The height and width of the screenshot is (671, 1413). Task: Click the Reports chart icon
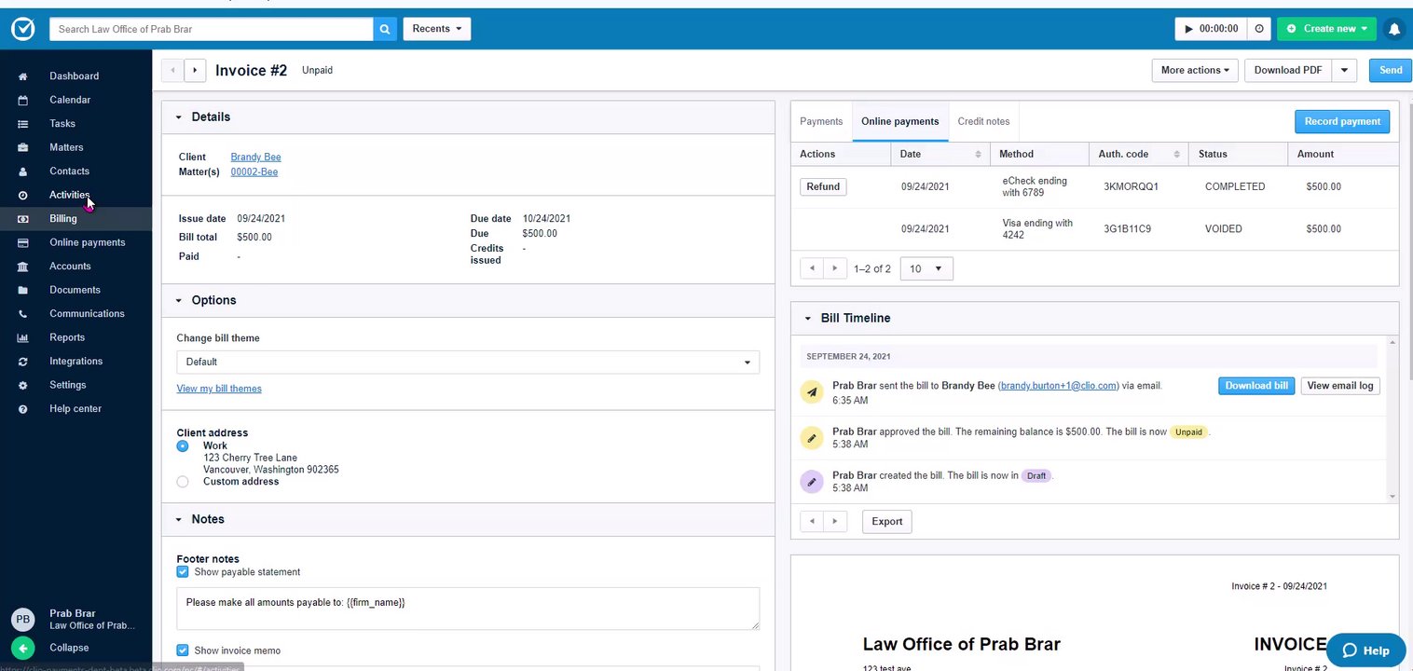[x=23, y=337]
